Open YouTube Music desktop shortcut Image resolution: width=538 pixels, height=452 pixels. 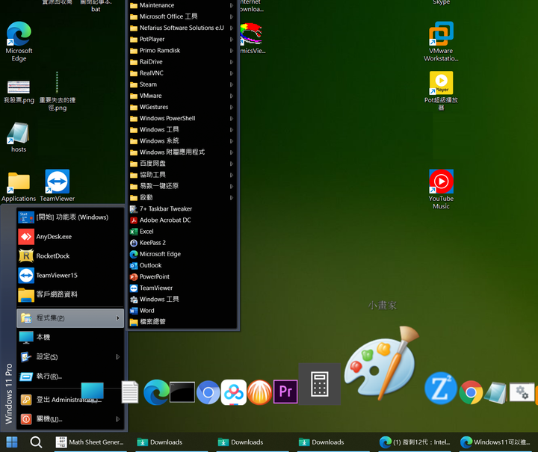(x=441, y=189)
